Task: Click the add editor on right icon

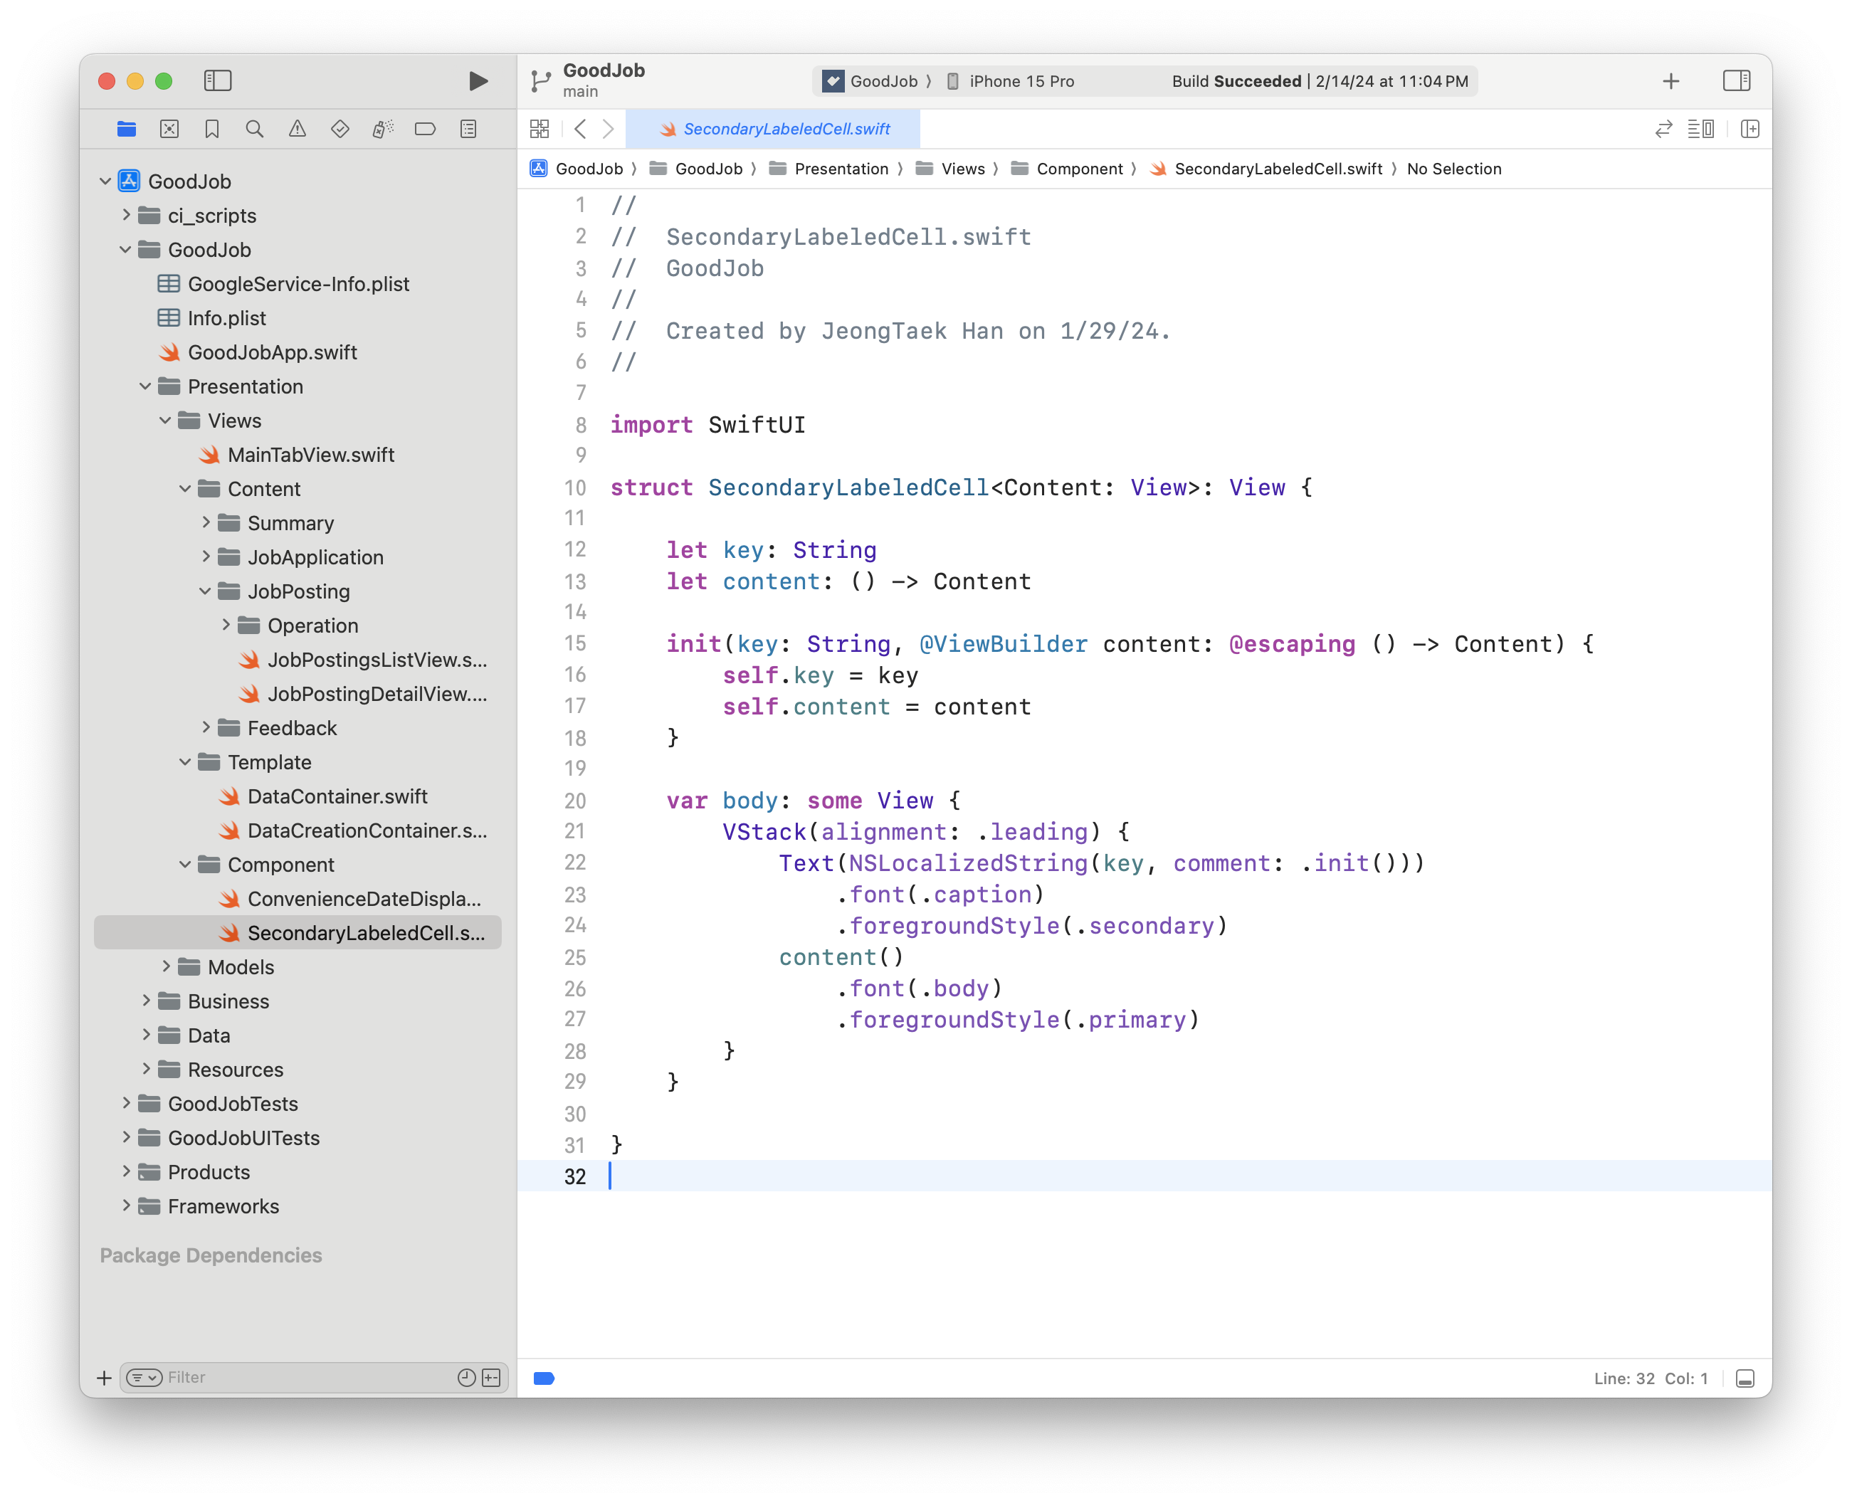Action: pyautogui.click(x=1750, y=129)
